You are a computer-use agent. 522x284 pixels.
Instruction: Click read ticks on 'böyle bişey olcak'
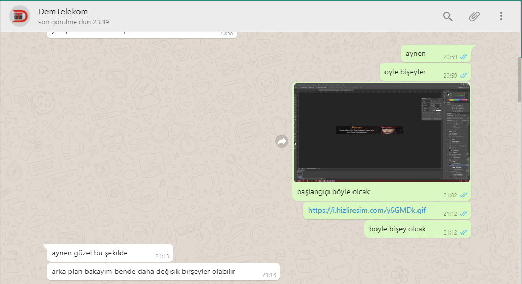coord(463,232)
